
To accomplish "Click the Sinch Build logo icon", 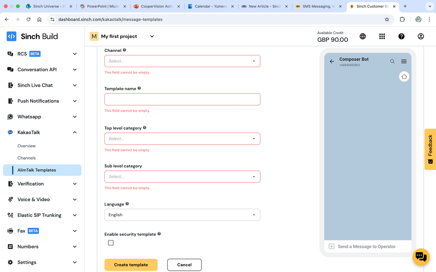I will tap(11, 36).
